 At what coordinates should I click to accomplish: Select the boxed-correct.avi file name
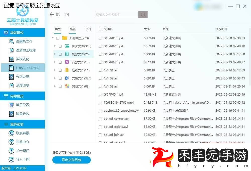pyautogui.click(x=116, y=118)
